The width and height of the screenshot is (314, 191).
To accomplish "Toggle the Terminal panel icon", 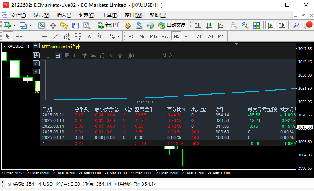I will [x=75, y=25].
